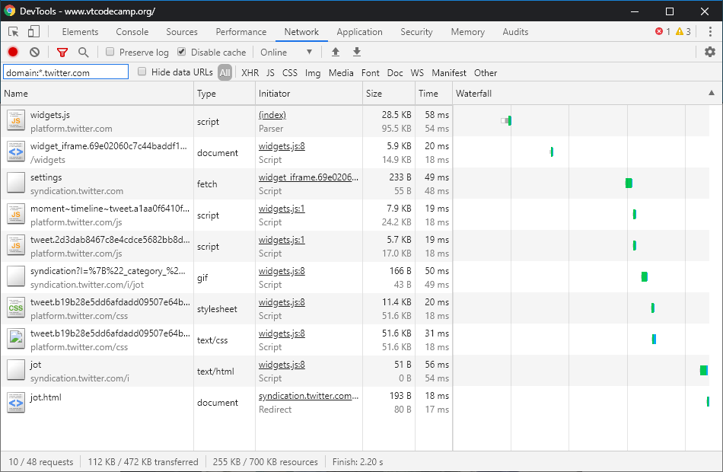Filter requests by Manifest

449,73
